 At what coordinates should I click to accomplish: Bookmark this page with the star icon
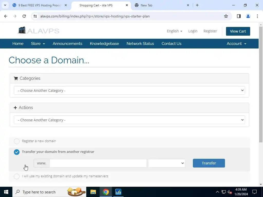pos(226,16)
